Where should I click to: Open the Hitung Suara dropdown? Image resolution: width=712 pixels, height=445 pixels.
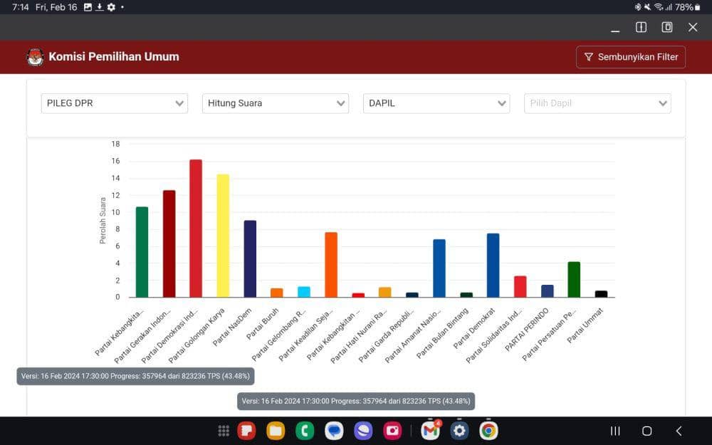click(x=275, y=103)
